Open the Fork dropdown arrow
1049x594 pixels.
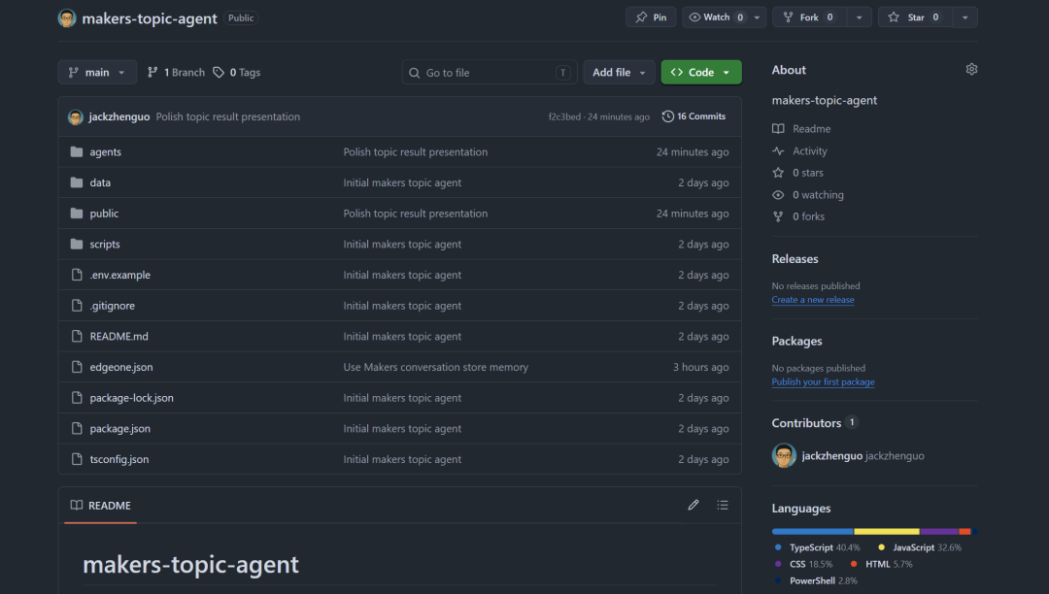point(859,17)
